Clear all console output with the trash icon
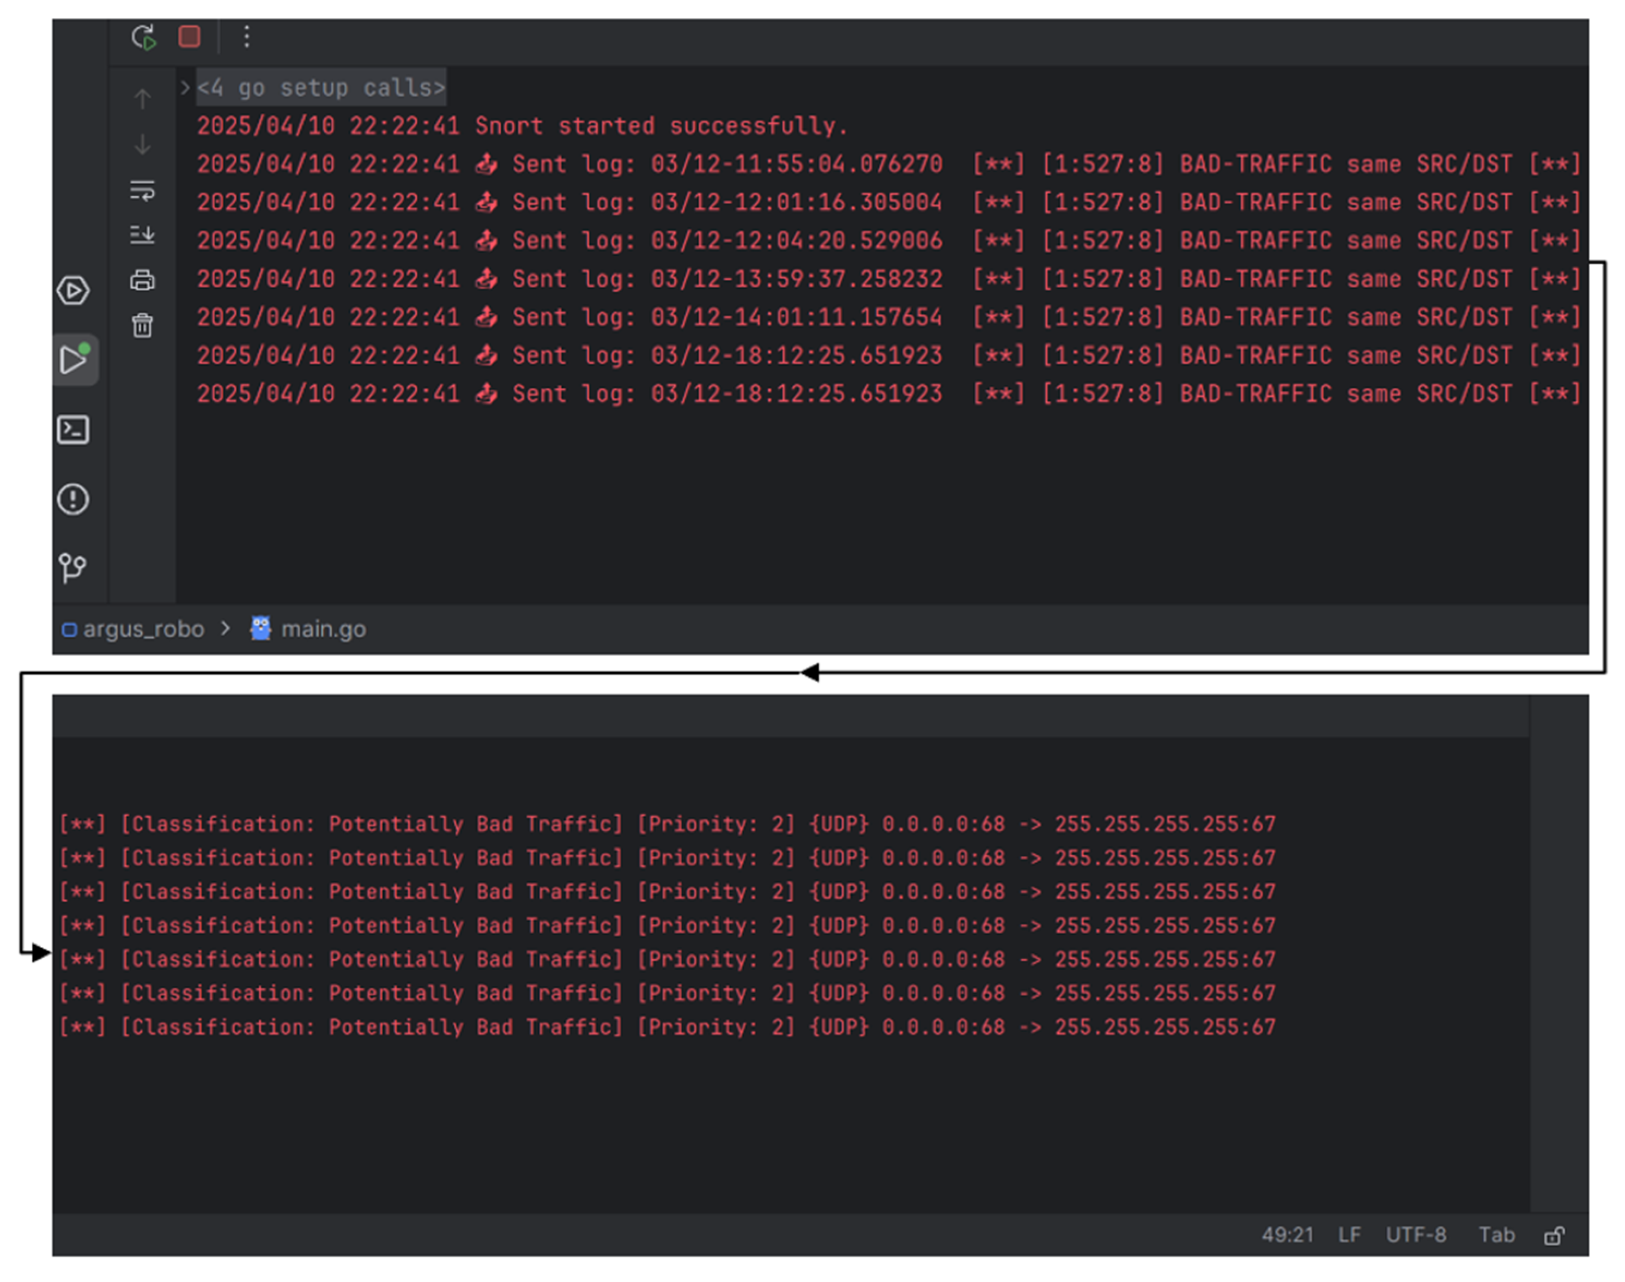The width and height of the screenshot is (1625, 1282). (142, 326)
